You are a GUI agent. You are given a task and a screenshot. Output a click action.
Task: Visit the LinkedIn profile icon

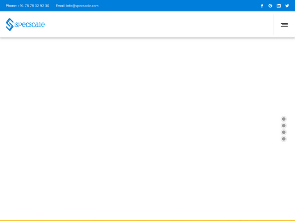click(279, 6)
